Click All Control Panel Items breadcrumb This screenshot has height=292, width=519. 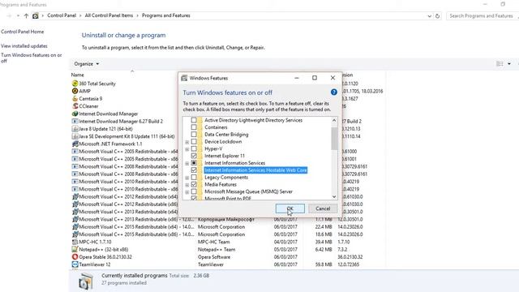coord(109,15)
